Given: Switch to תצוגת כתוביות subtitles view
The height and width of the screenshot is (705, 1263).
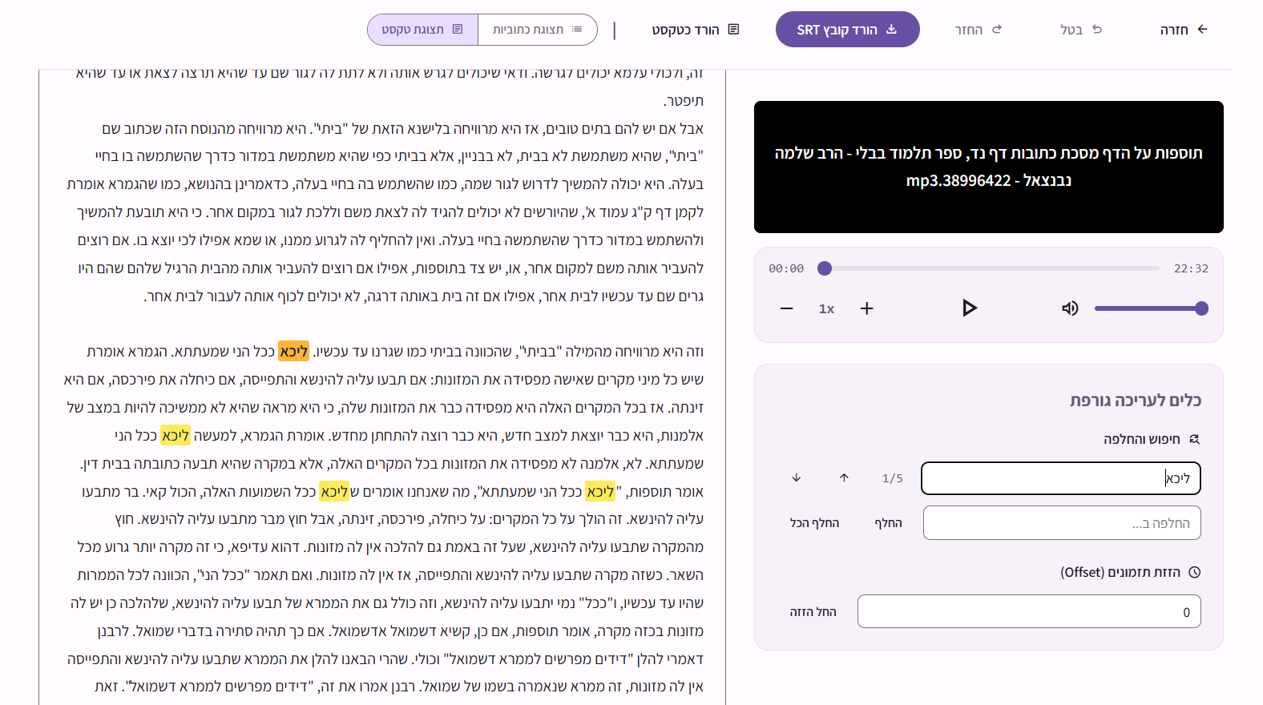Looking at the screenshot, I should (x=538, y=30).
